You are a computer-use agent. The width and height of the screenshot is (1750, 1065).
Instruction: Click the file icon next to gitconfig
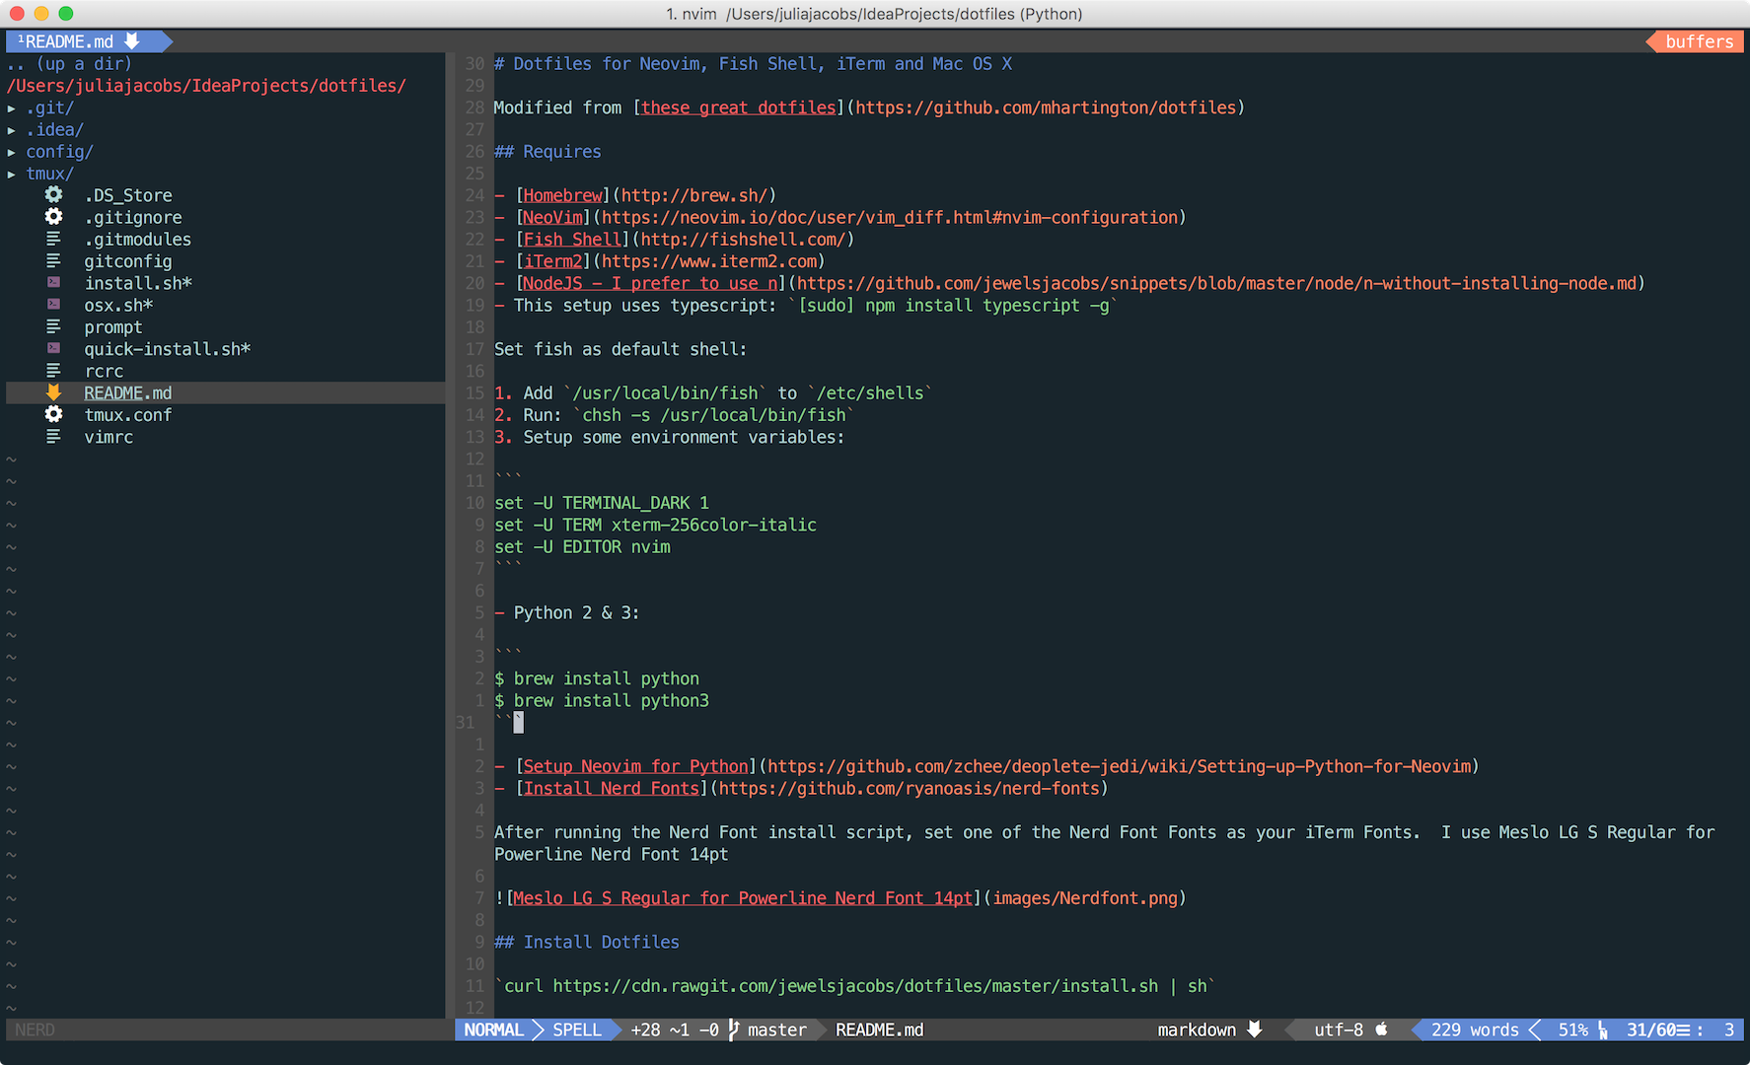[53, 261]
